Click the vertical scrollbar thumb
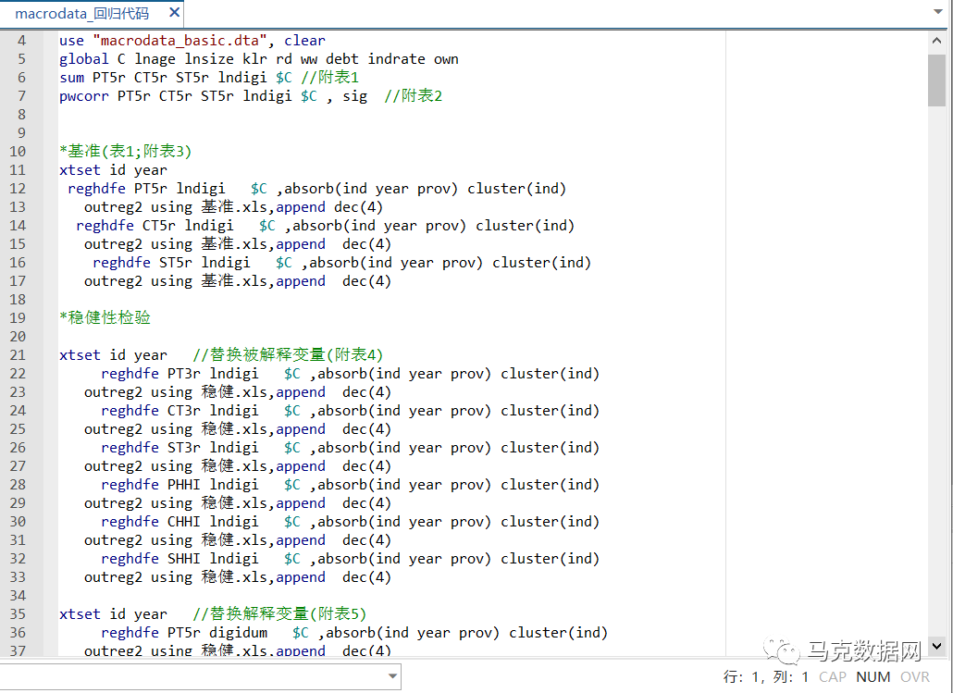The image size is (953, 693). [936, 80]
